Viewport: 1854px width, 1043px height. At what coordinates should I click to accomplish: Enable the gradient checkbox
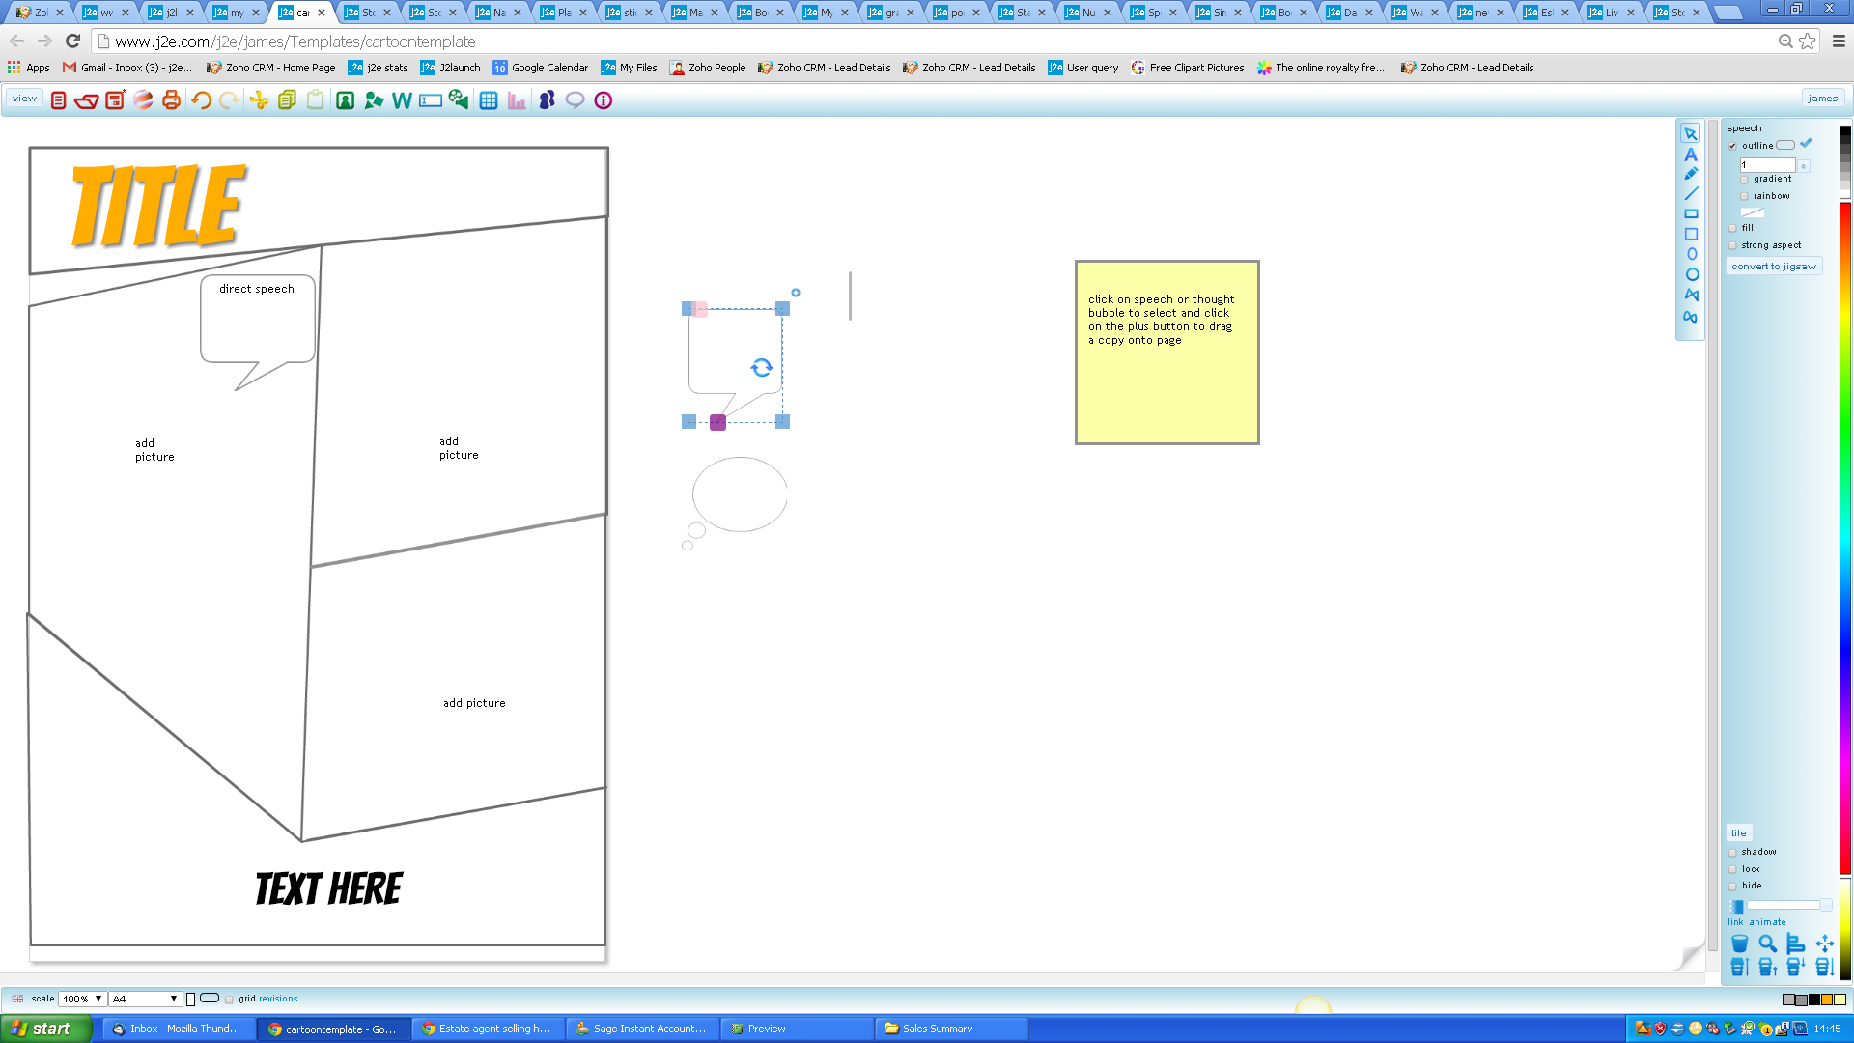pos(1744,180)
